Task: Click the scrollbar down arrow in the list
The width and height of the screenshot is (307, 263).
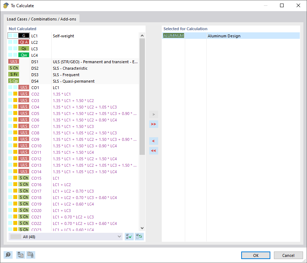Action: click(142, 227)
